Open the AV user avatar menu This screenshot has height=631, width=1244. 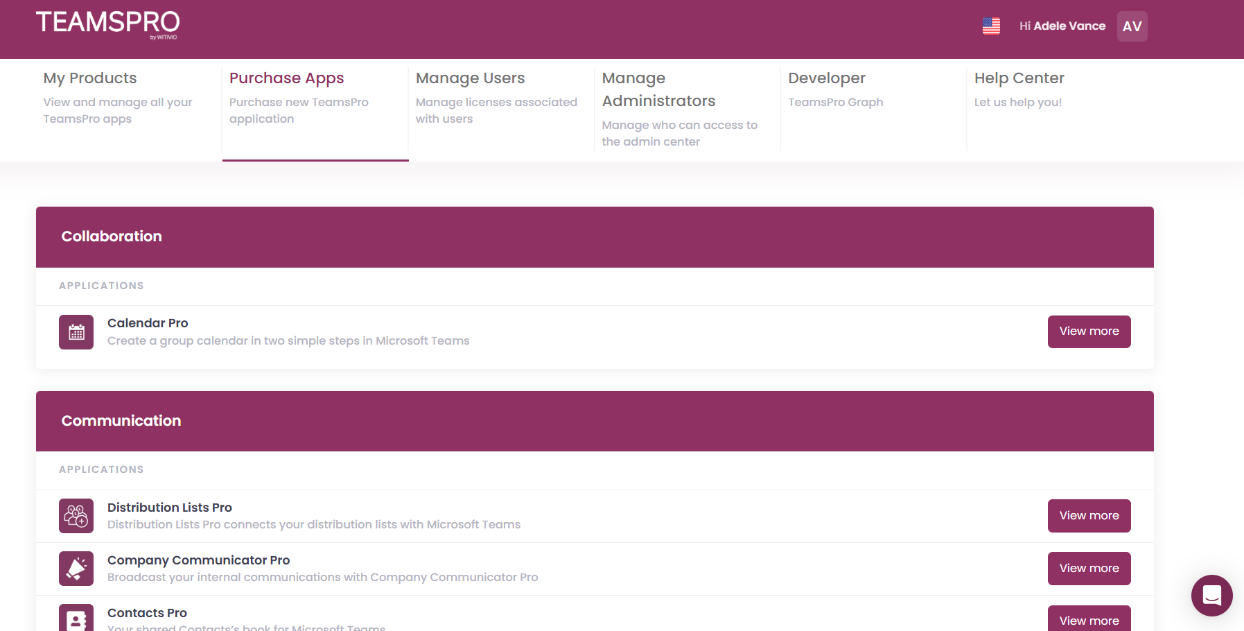1132,26
